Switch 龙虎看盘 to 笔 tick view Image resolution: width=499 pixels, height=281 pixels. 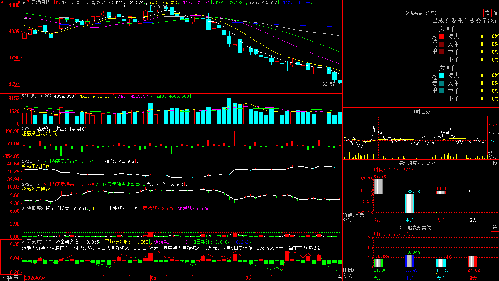[495, 12]
